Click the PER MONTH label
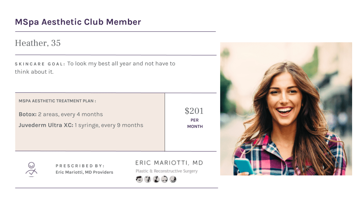The height and width of the screenshot is (202, 360). [195, 123]
